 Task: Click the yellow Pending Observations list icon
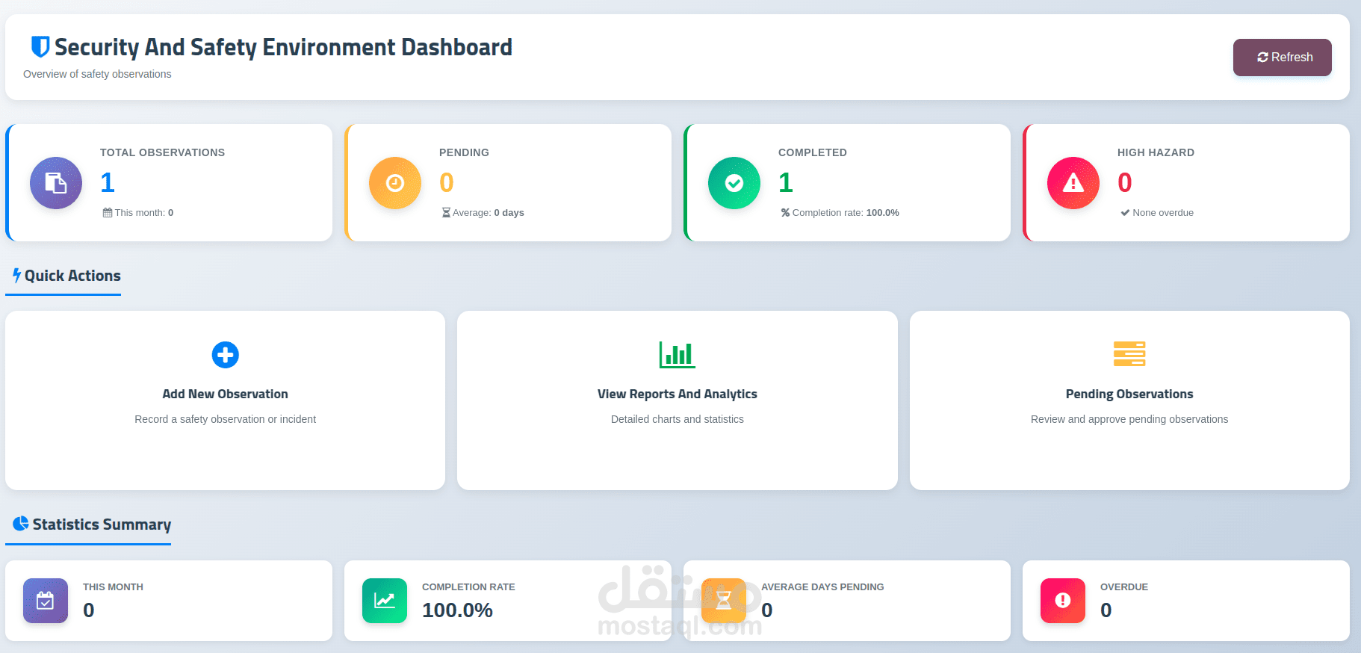(x=1129, y=354)
